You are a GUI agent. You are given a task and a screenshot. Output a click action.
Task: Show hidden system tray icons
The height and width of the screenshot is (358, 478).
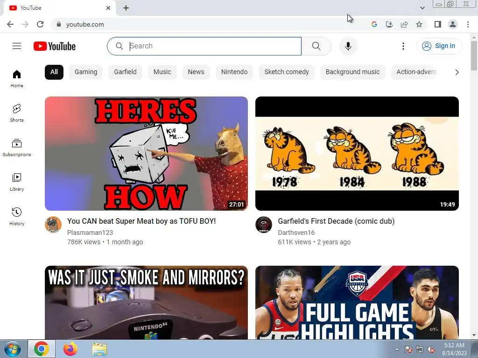click(x=397, y=349)
